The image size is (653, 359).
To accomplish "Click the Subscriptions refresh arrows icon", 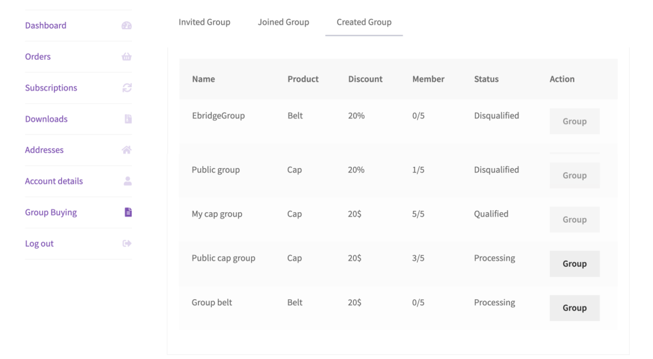I will (x=127, y=88).
